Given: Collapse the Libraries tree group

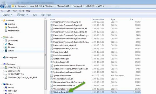Looking at the screenshot, I should tap(2, 37).
